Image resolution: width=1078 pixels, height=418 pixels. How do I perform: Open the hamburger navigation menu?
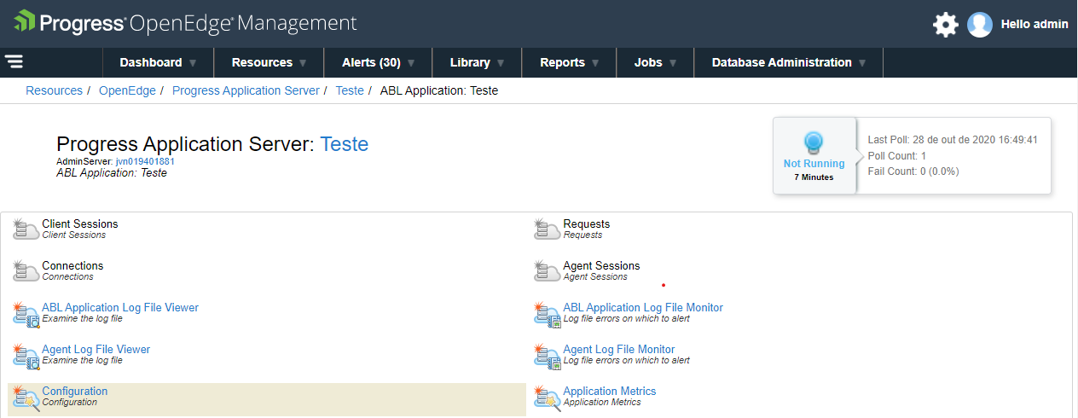(14, 61)
